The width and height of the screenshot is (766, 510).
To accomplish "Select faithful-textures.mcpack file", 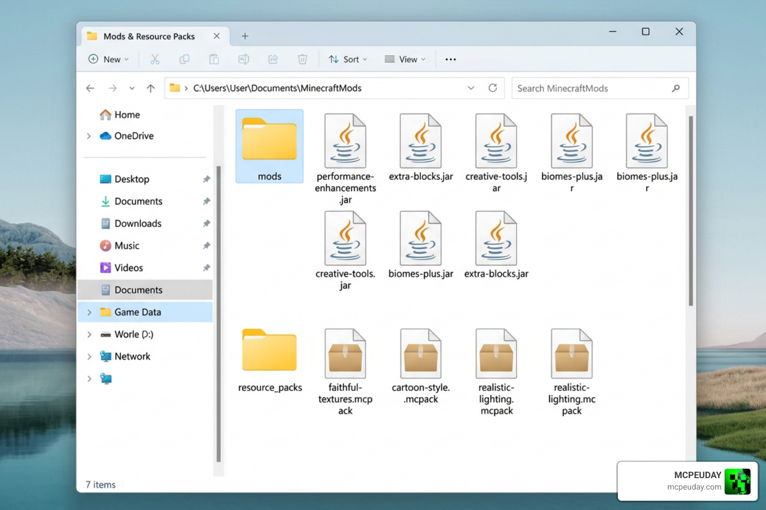I will (x=345, y=372).
